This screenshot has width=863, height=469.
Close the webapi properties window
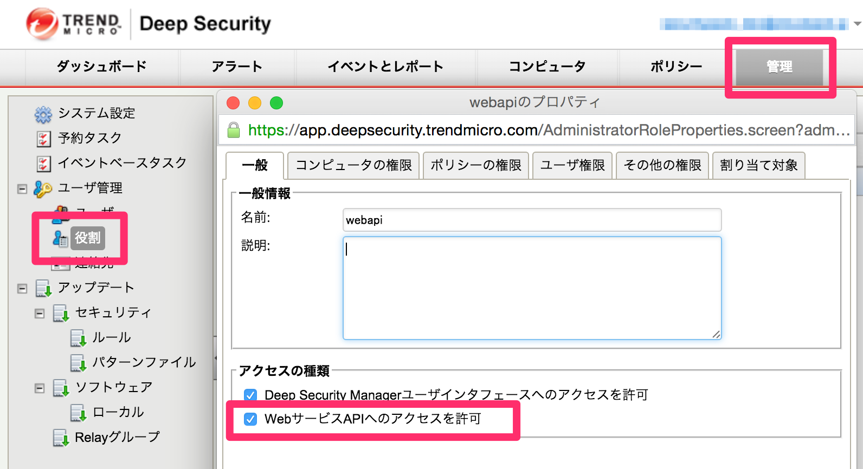click(x=233, y=103)
